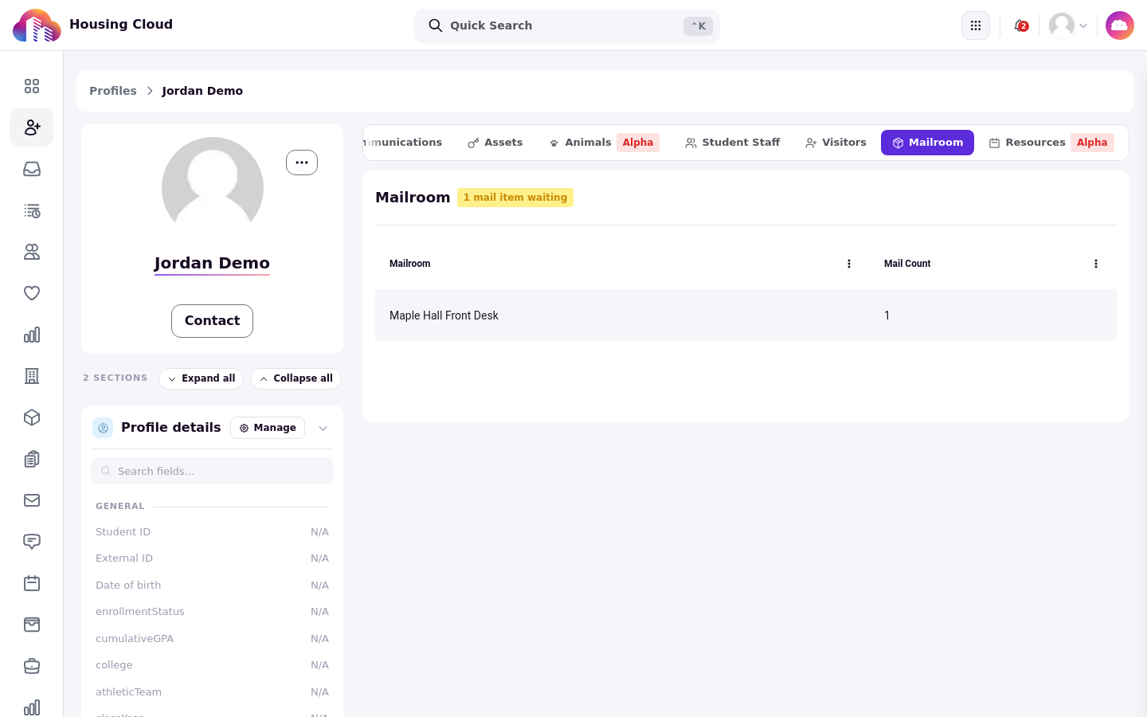Click Manage in Profile details
The image size is (1147, 717).
[268, 428]
